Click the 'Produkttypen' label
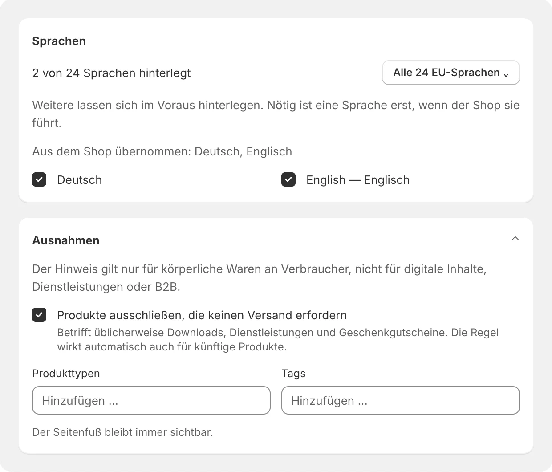The width and height of the screenshot is (552, 472). point(66,373)
